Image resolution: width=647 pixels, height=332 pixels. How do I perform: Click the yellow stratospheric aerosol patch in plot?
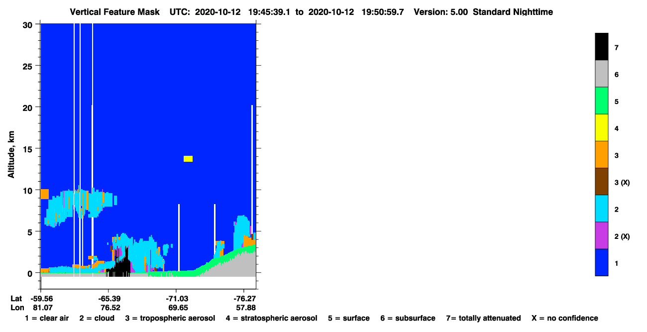pyautogui.click(x=188, y=159)
